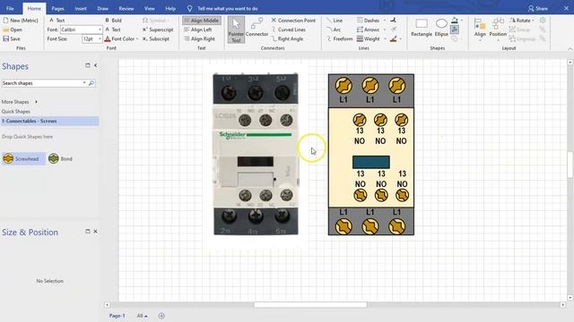Switch to the Review tab
Viewport: 574px width, 322px height.
(x=126, y=8)
